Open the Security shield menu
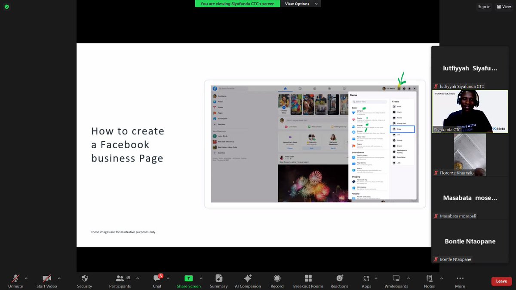Image resolution: width=516 pixels, height=290 pixels. click(84, 281)
